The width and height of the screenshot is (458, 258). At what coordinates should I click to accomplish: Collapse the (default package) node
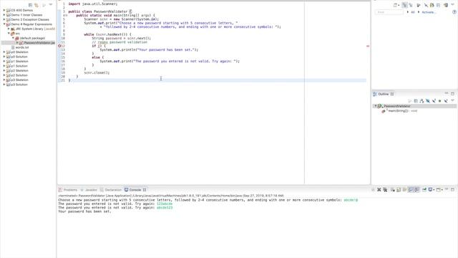[13, 38]
